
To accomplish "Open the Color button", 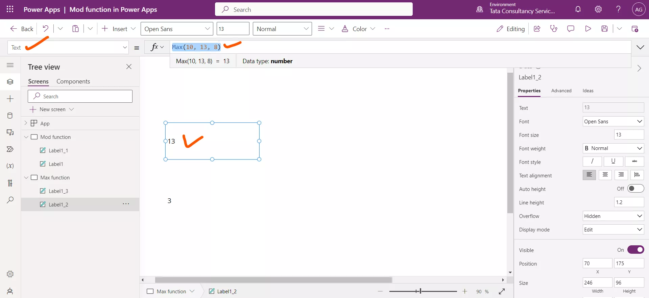I will [358, 29].
